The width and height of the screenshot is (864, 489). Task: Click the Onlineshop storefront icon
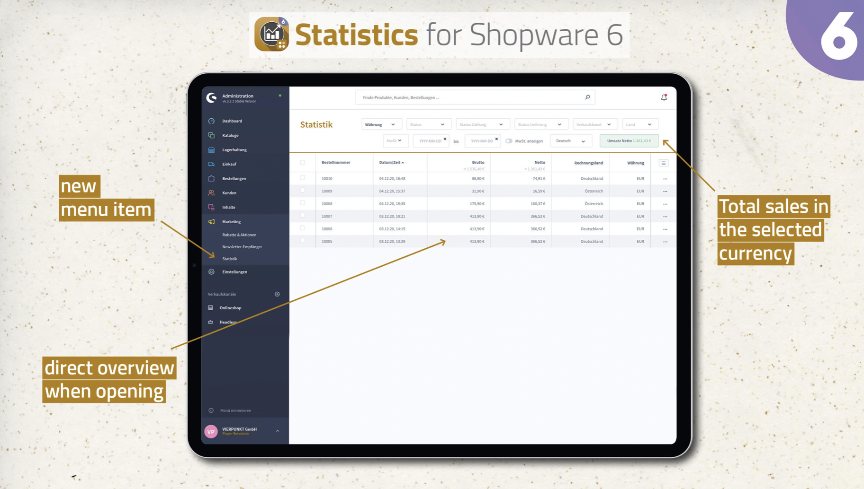tap(210, 308)
